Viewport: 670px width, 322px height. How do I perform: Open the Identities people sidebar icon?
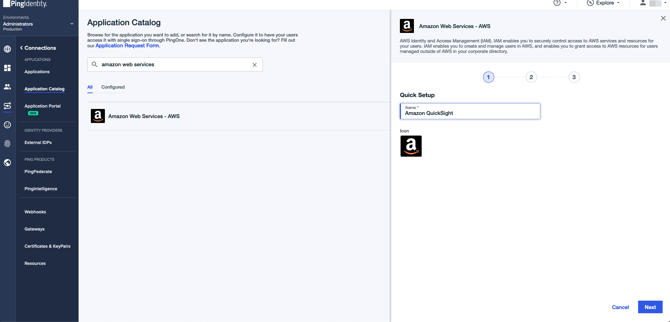pyautogui.click(x=7, y=87)
